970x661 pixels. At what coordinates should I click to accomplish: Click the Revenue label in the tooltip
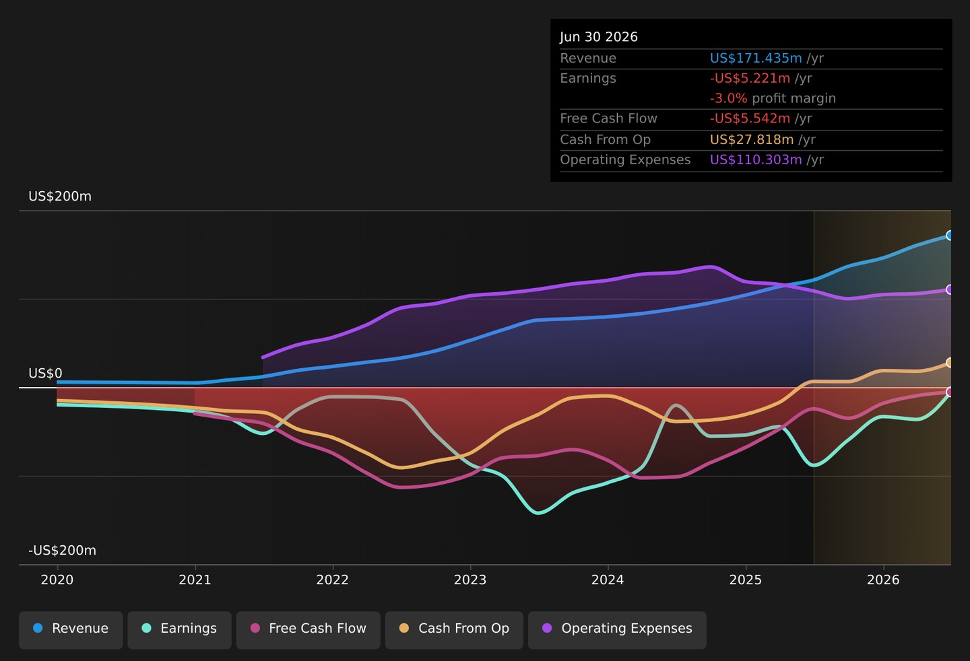(588, 59)
